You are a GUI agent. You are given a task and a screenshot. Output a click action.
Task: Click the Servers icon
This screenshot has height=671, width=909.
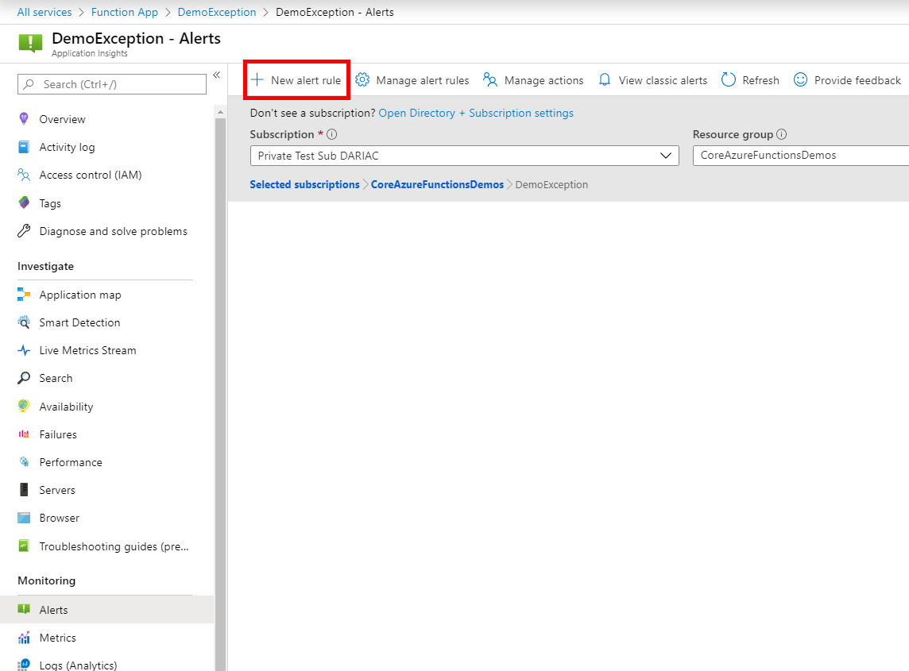(24, 490)
